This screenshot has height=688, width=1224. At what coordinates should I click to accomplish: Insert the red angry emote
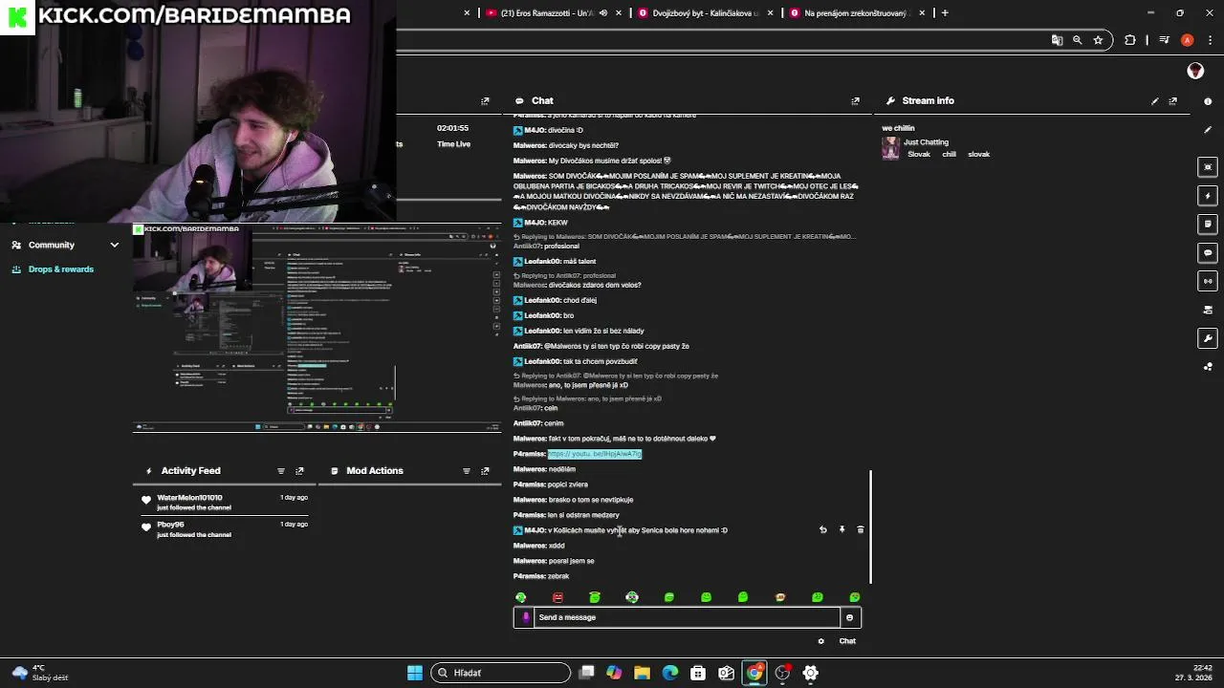pyautogui.click(x=557, y=597)
